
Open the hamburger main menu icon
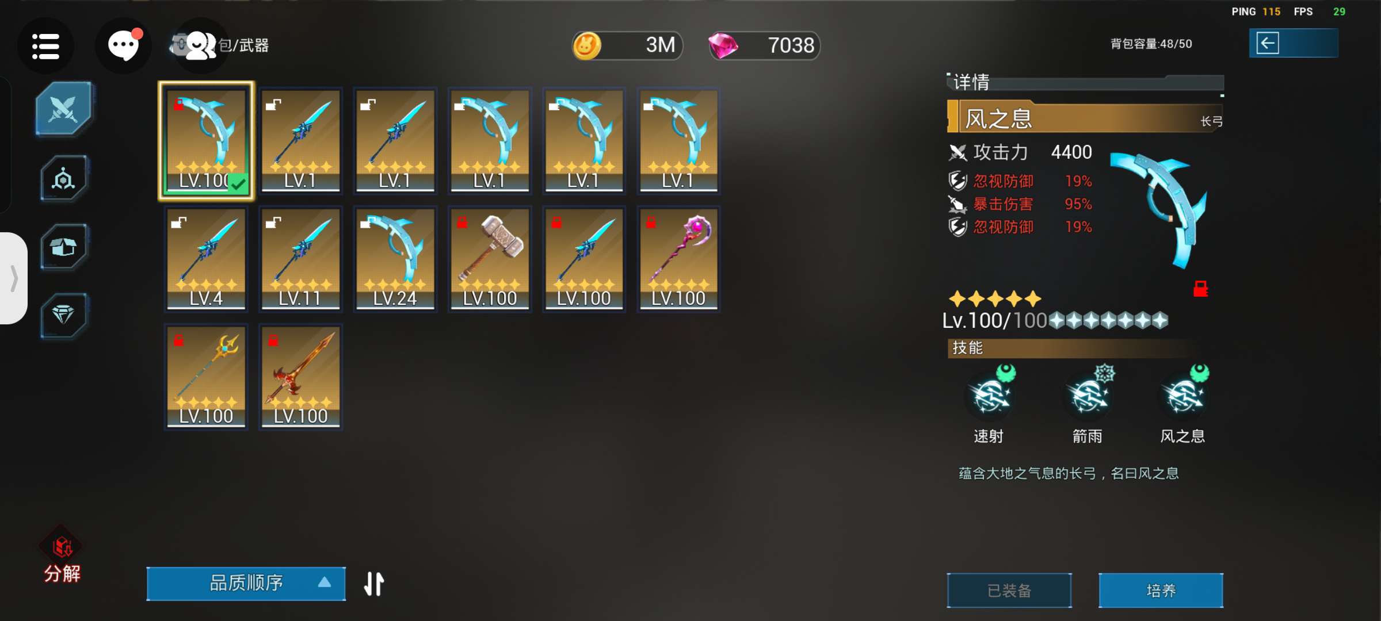pyautogui.click(x=45, y=46)
